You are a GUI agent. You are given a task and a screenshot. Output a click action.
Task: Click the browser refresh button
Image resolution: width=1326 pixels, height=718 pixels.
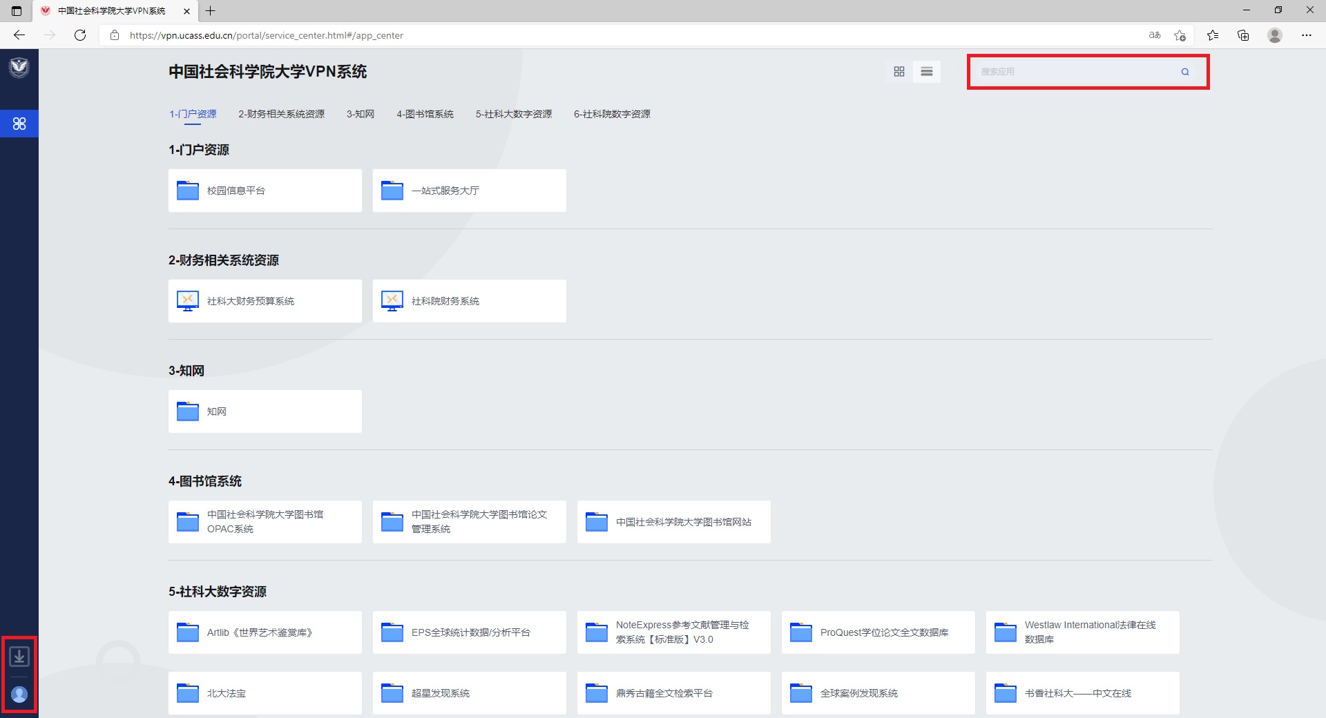point(80,35)
